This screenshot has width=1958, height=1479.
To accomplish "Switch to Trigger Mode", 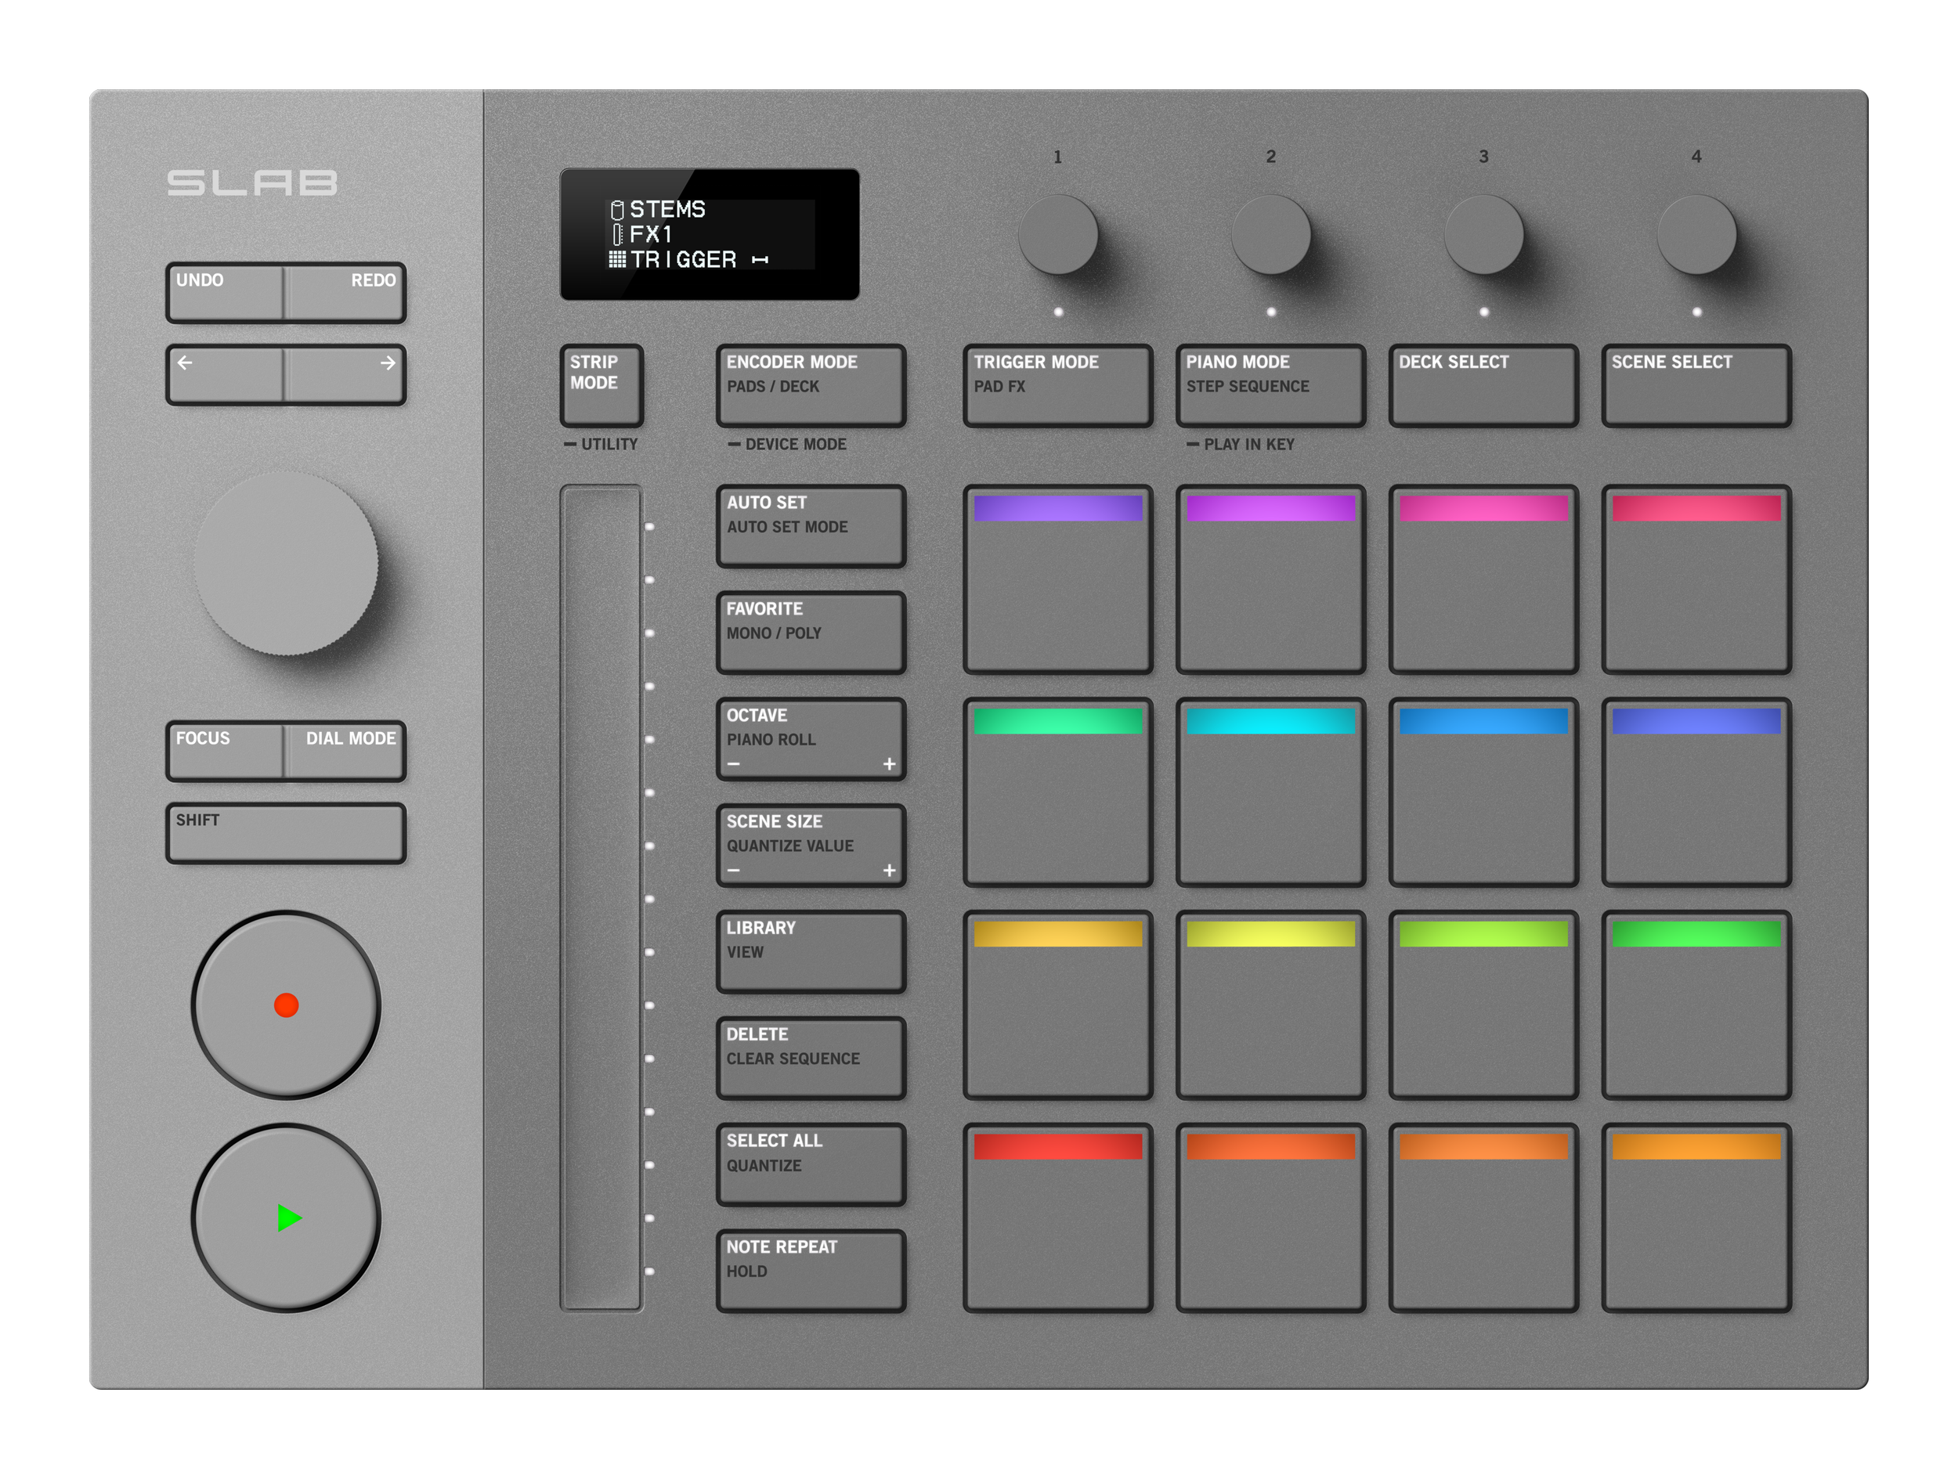I will [1058, 385].
